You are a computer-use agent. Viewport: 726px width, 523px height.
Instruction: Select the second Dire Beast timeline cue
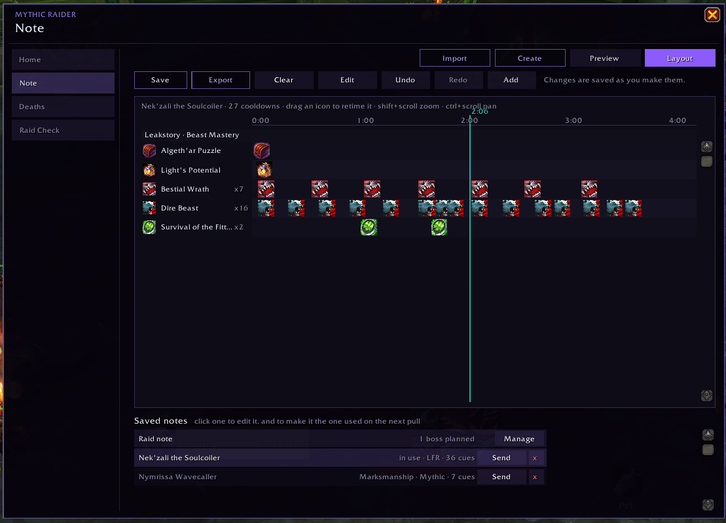click(x=297, y=208)
